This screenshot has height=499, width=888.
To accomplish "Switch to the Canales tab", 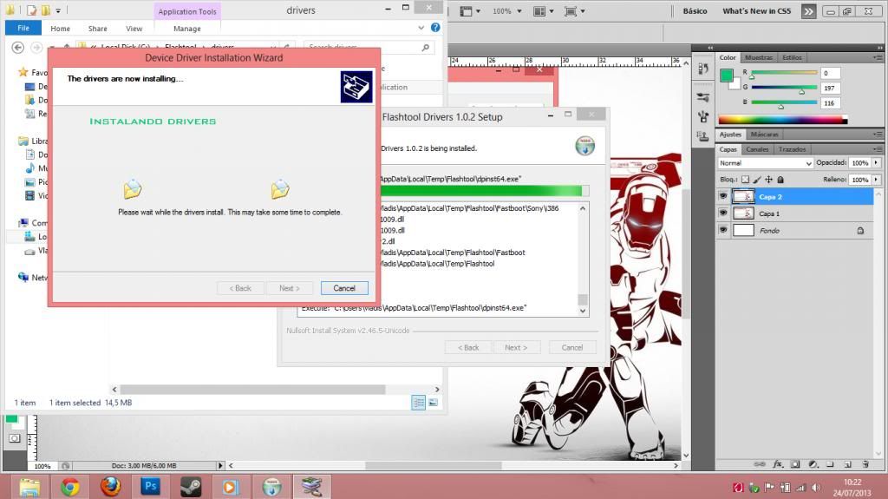I will click(757, 149).
